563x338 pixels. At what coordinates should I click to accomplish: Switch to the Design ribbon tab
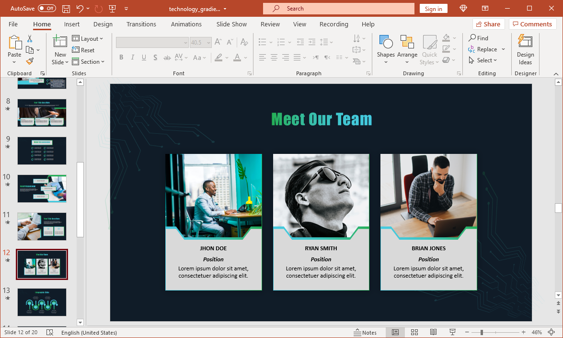[103, 24]
